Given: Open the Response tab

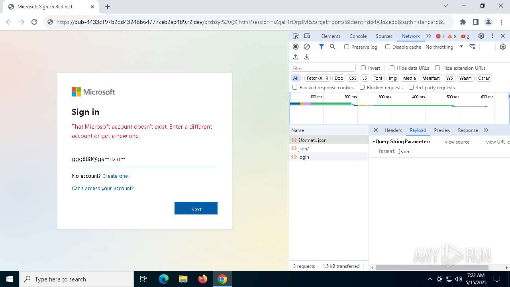Looking at the screenshot, I should (468, 130).
